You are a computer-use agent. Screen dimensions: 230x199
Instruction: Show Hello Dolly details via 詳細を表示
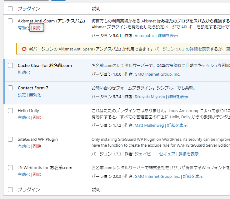[x=177, y=125]
